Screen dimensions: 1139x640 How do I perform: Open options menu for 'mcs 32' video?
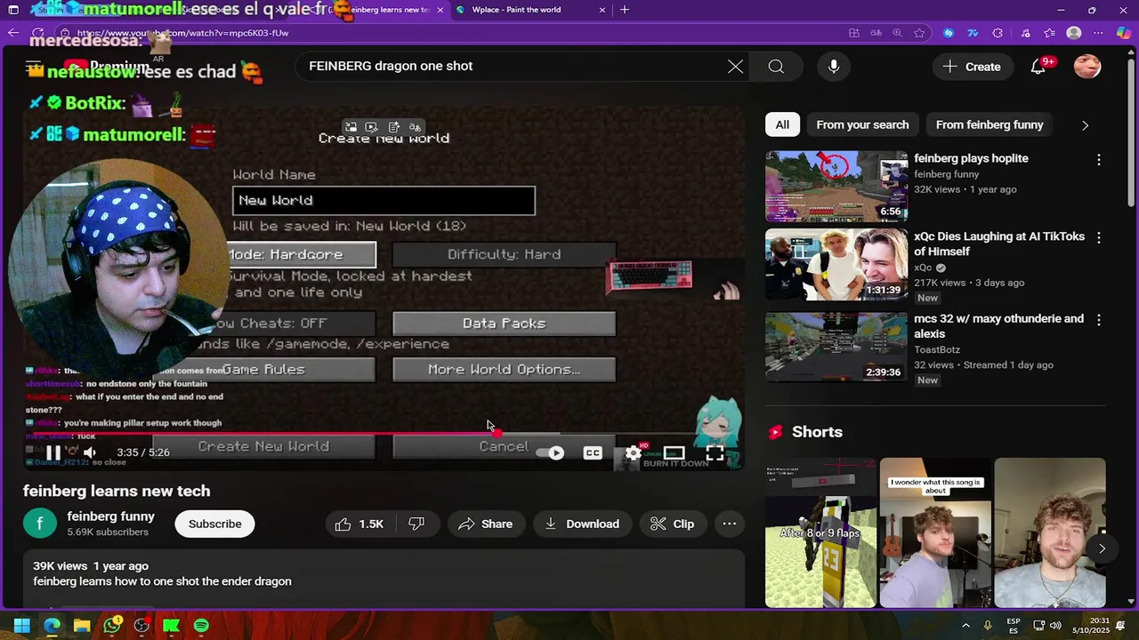(x=1099, y=320)
